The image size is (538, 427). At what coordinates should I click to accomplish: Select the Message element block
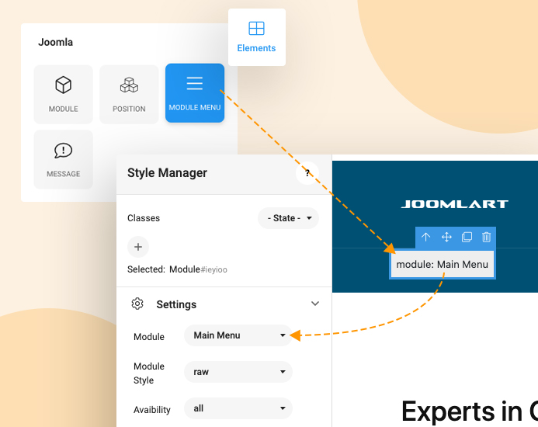pyautogui.click(x=64, y=159)
